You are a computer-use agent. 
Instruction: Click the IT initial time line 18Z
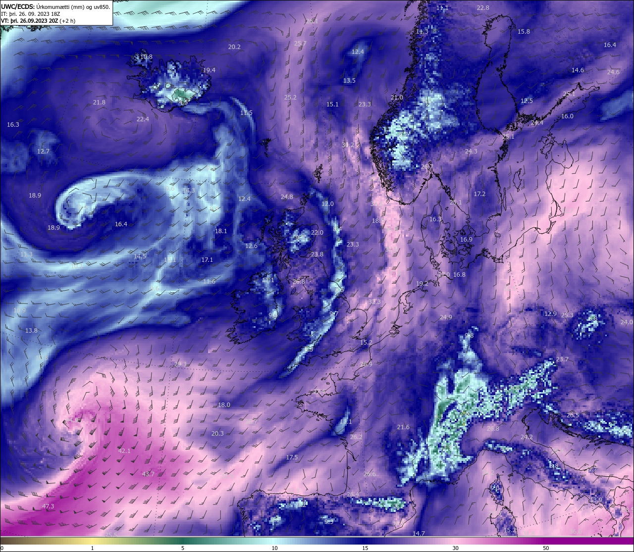click(x=31, y=14)
